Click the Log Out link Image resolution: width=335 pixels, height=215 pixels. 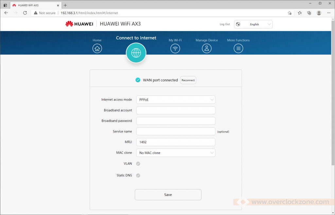(224, 24)
